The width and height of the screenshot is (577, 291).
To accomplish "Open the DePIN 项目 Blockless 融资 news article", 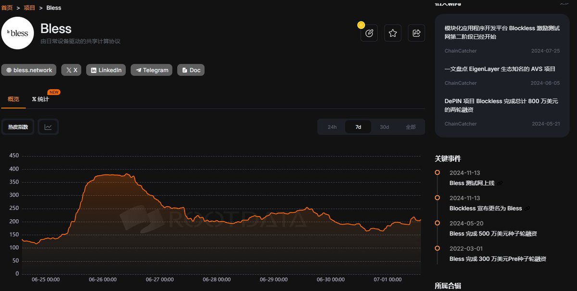I will click(502, 106).
